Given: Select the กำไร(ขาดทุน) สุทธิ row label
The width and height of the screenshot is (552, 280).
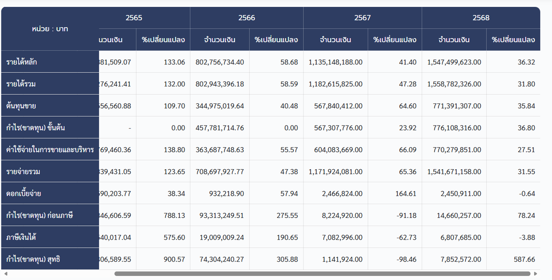Looking at the screenshot, I should [50, 259].
